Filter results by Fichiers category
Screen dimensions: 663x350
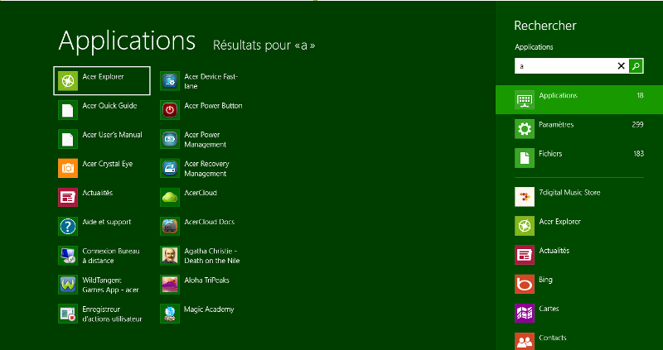579,158
